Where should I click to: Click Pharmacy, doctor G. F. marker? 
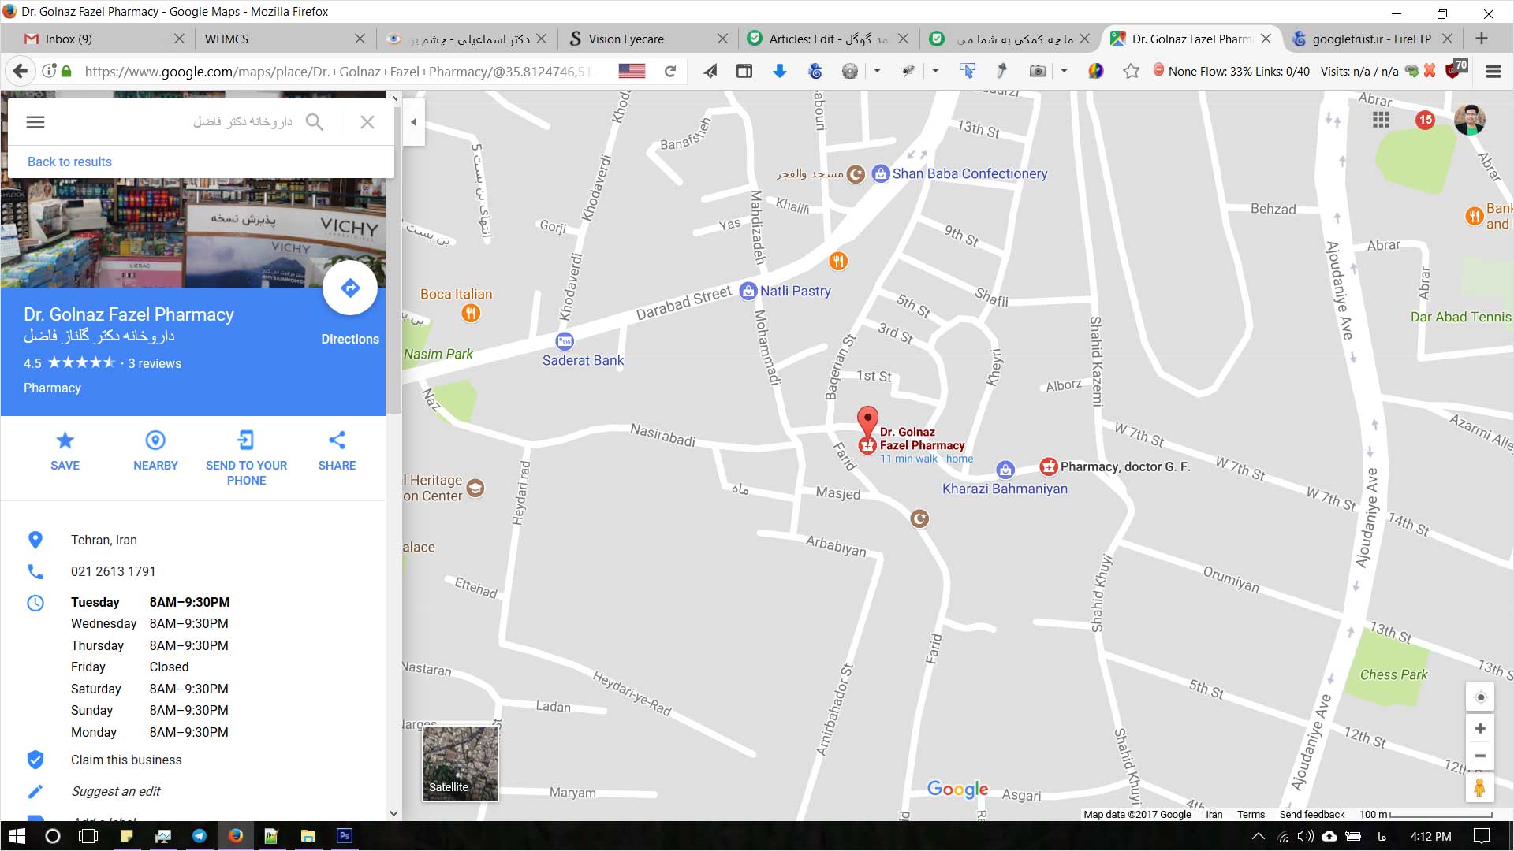point(1048,466)
